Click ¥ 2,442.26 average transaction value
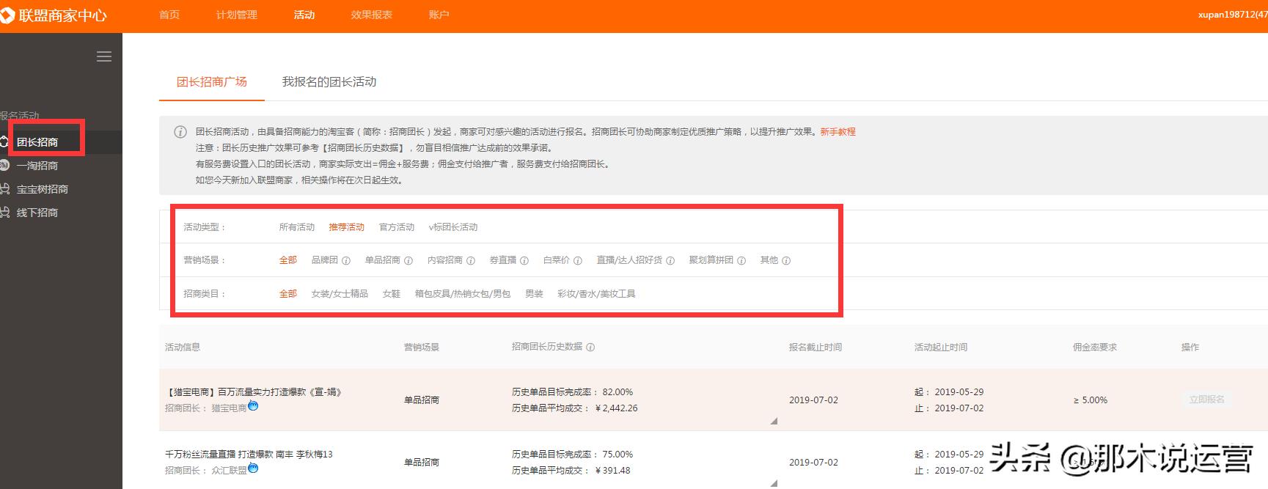 point(616,408)
